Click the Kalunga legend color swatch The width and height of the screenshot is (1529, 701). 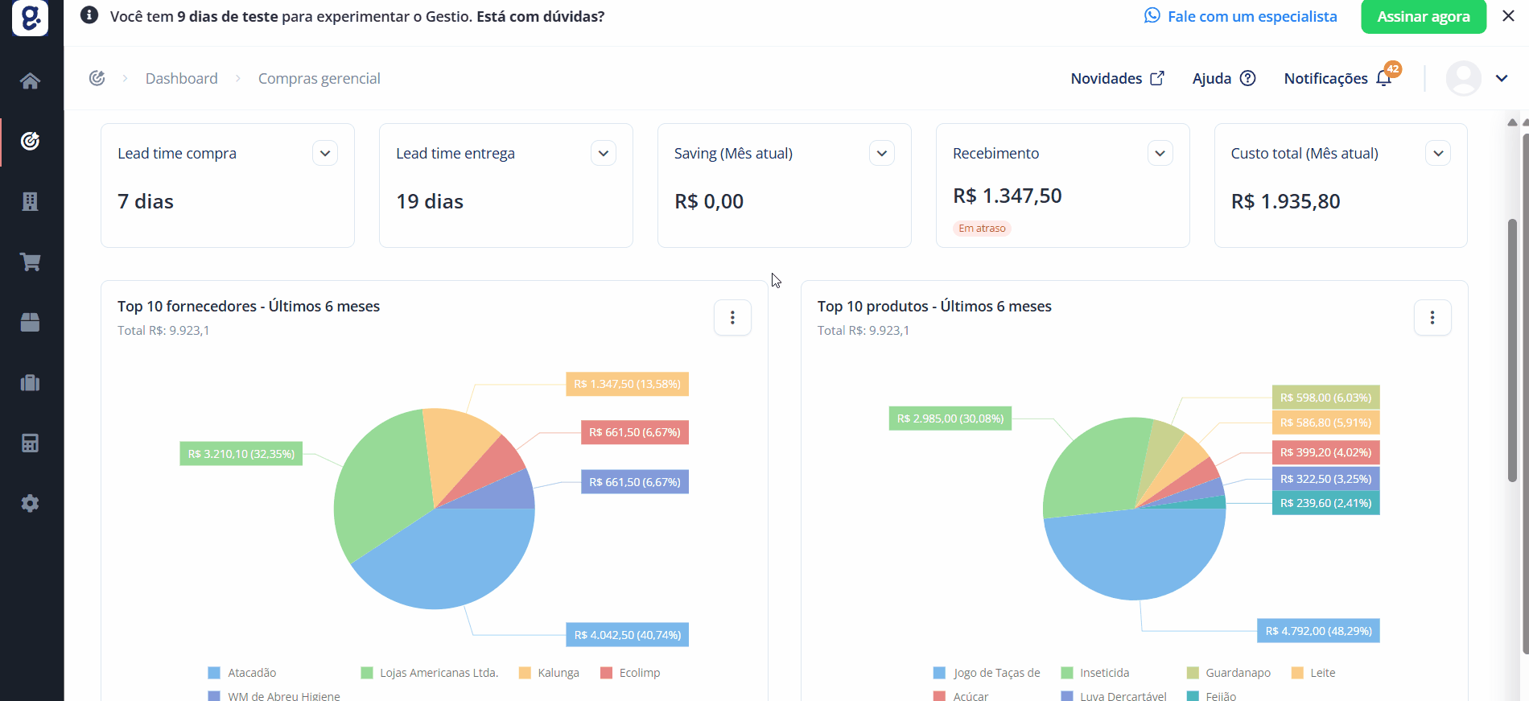click(x=525, y=673)
